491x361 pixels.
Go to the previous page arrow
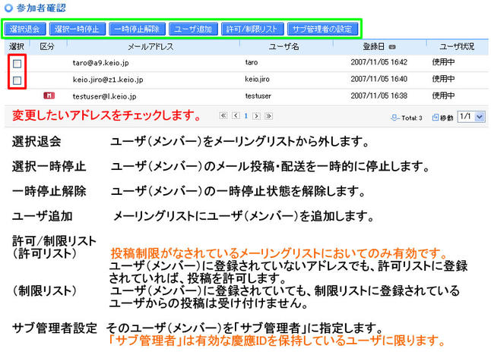[x=234, y=116]
